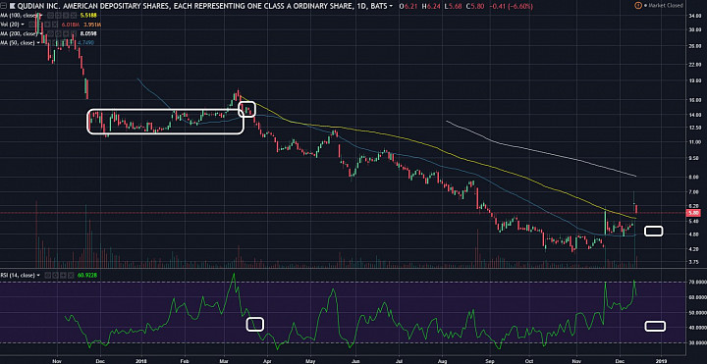Click the MA 200 value 8.0598
Image resolution: width=707 pixels, height=364 pixels.
(x=88, y=33)
